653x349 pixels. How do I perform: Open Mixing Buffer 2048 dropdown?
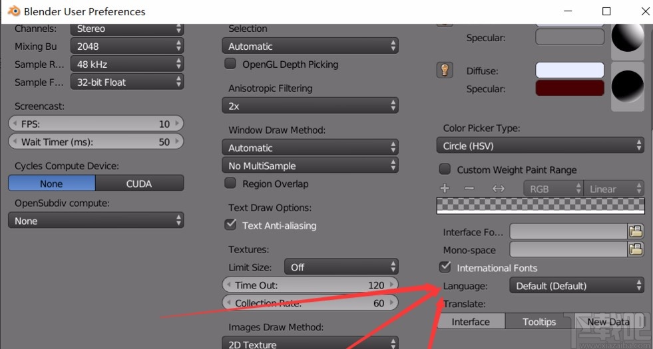click(127, 46)
